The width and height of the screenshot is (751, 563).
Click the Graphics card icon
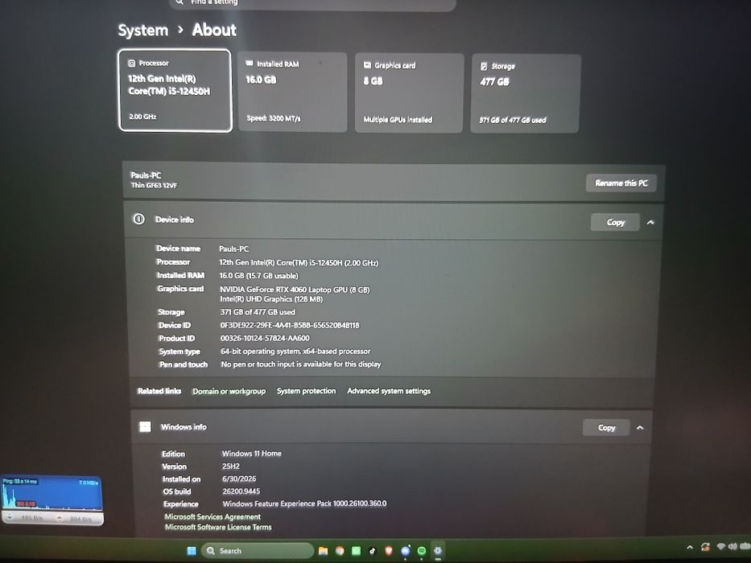click(x=367, y=65)
